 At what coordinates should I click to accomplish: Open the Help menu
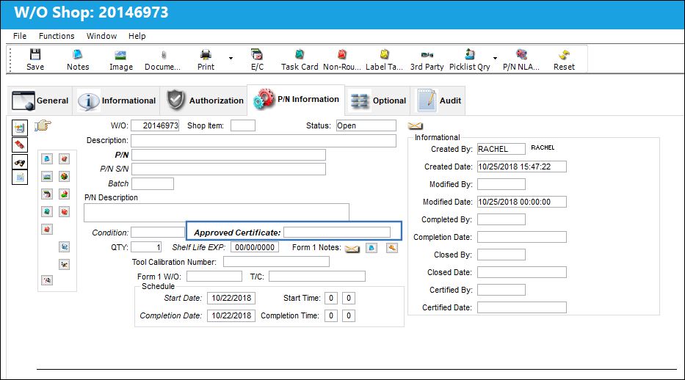137,36
